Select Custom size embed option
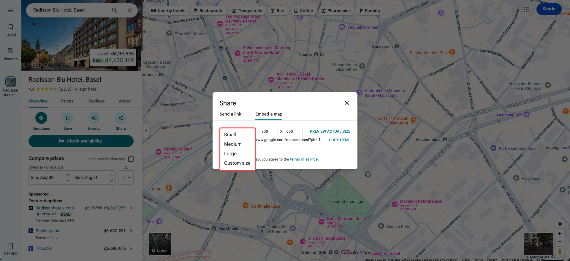Viewport: 570px width, 261px height. [x=237, y=163]
